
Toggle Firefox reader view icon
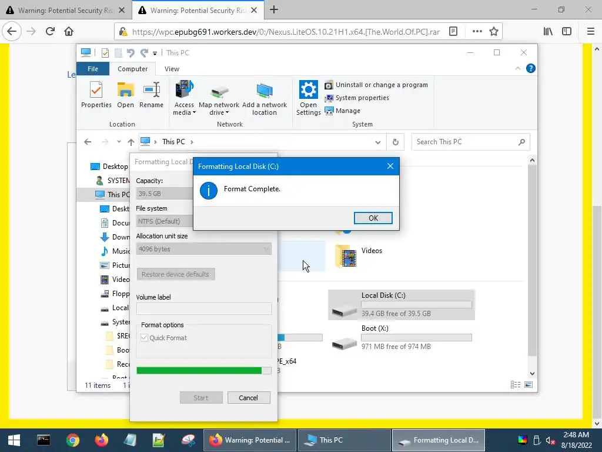(453, 31)
